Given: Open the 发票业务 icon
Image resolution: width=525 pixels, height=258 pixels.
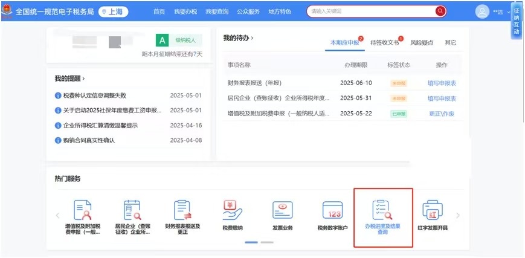Looking at the screenshot, I should coord(282,211).
